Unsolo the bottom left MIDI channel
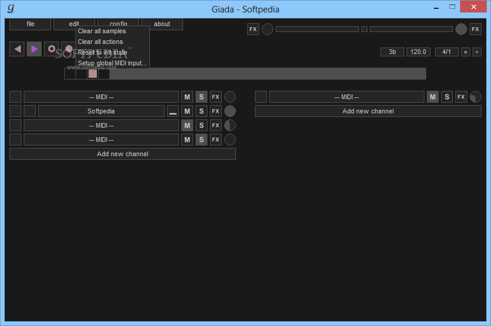The image size is (491, 326). click(x=202, y=140)
